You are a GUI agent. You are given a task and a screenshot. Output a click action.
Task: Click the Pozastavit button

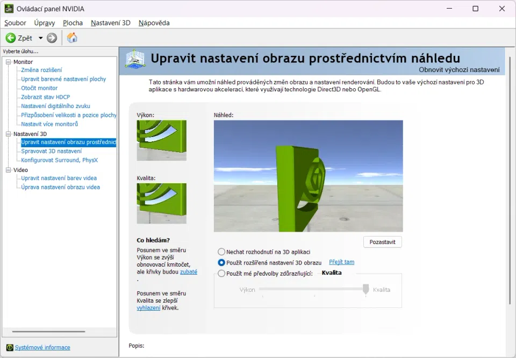(x=382, y=242)
